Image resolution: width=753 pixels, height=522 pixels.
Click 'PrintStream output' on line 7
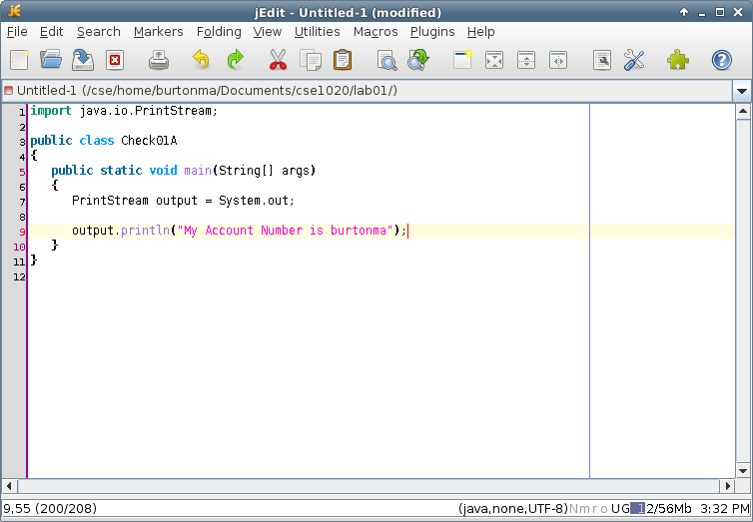click(135, 200)
